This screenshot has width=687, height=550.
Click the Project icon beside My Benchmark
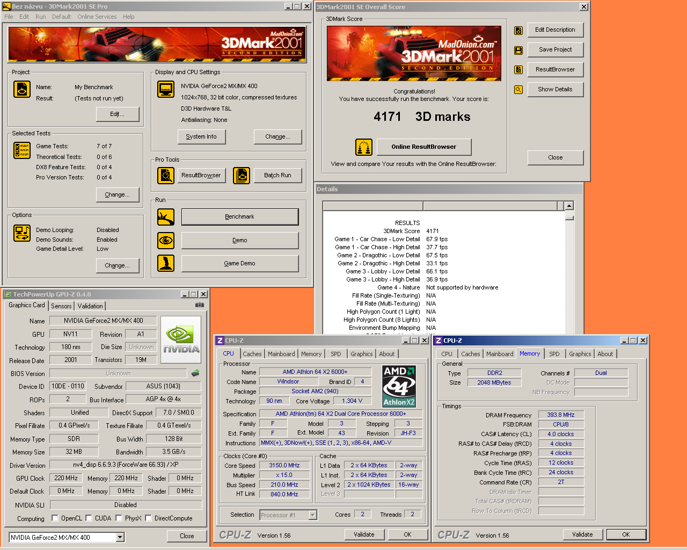point(22,89)
